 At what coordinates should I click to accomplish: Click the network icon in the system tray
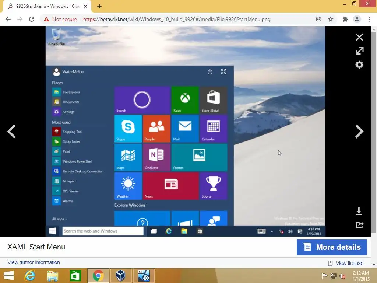(333, 276)
